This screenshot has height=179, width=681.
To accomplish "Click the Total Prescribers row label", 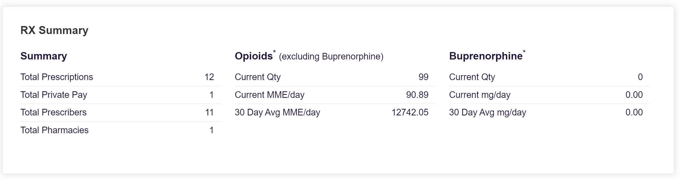I will 53,112.
